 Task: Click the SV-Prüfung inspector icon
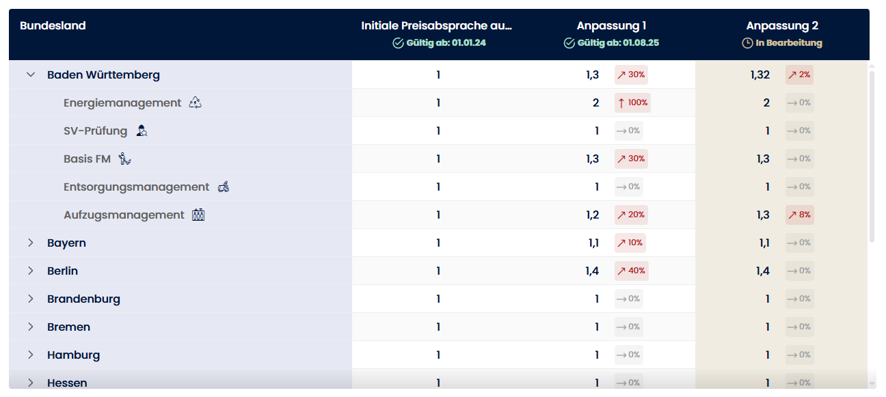[142, 131]
